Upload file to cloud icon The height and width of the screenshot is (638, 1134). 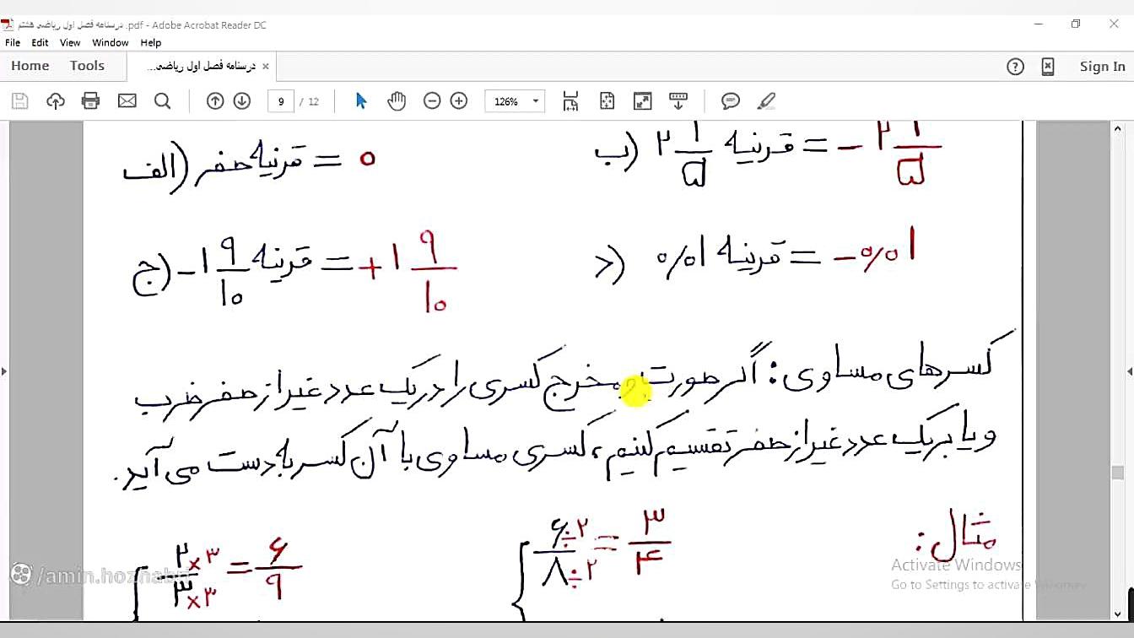(56, 101)
